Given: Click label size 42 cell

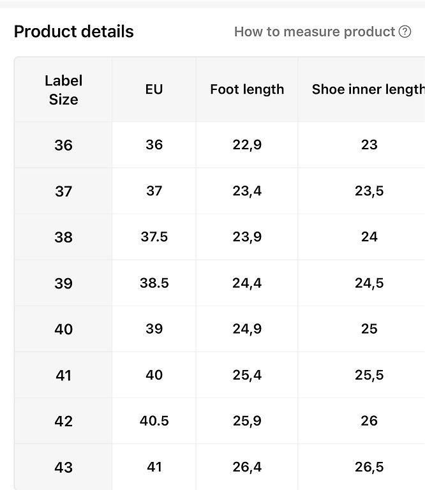Looking at the screenshot, I should (64, 421).
